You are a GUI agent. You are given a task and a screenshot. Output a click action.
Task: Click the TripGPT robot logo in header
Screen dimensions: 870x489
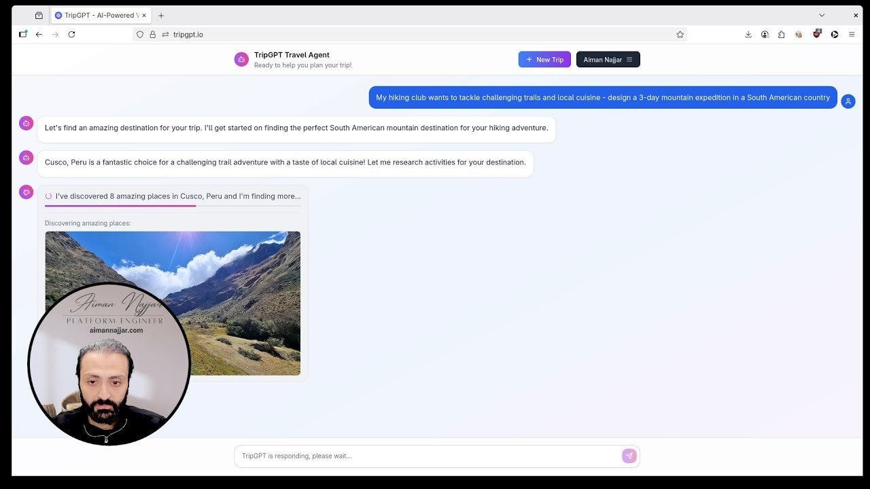(241, 60)
